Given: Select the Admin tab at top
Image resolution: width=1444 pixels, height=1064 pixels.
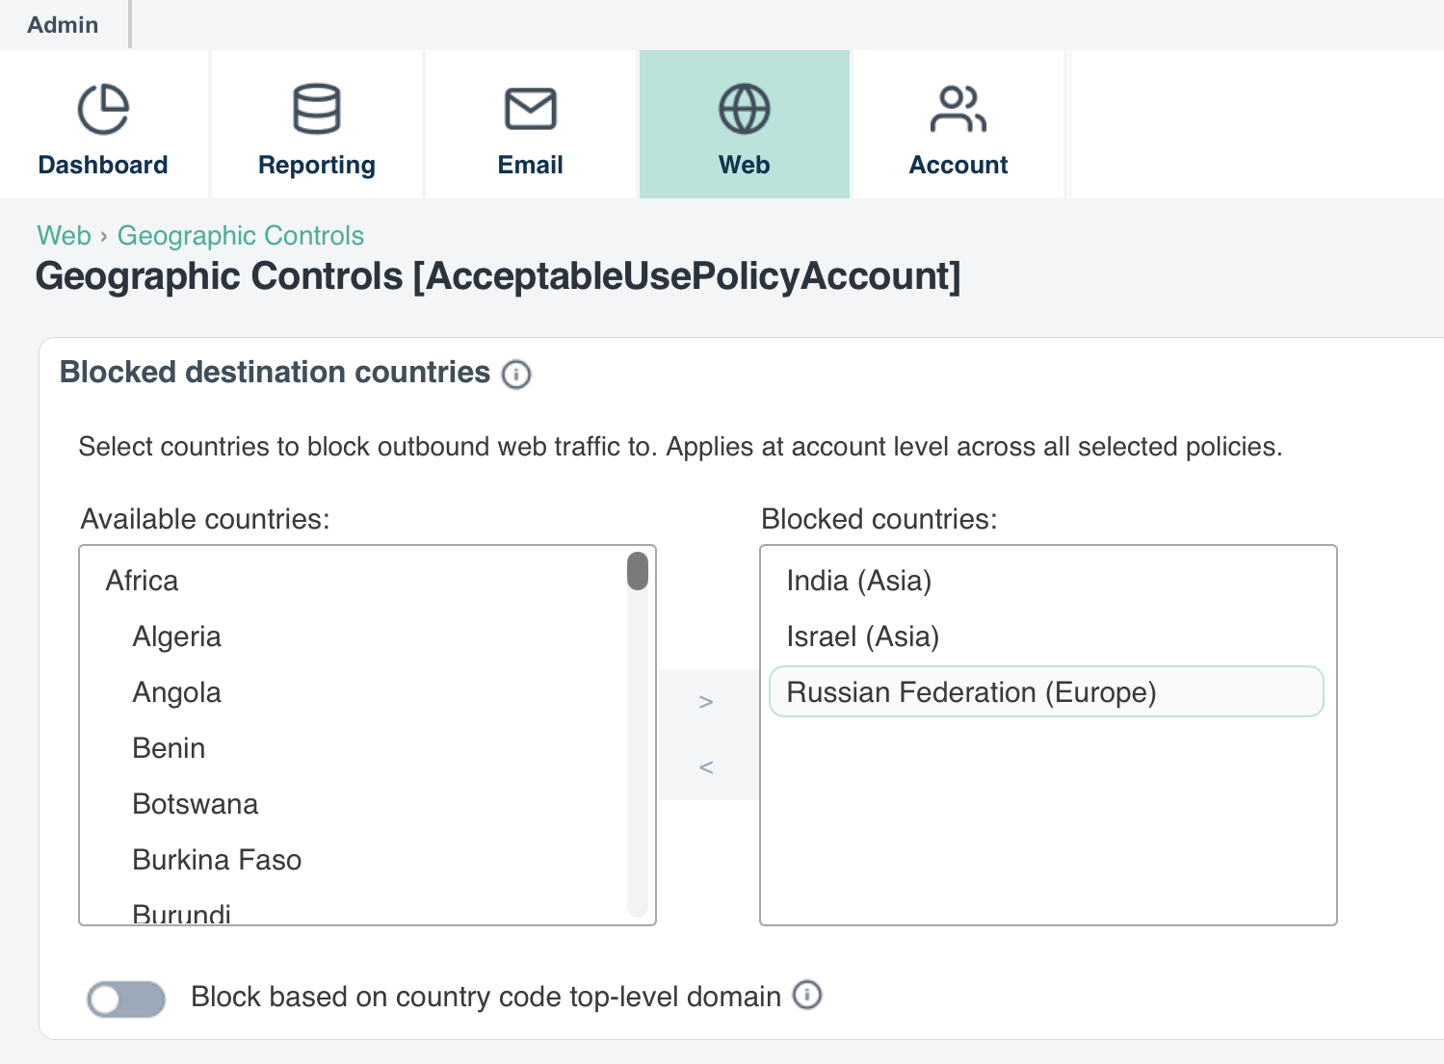Looking at the screenshot, I should point(63,25).
